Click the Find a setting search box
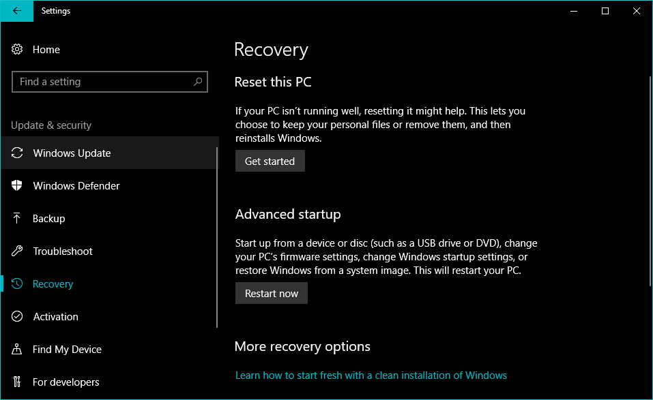The image size is (653, 400). tap(102, 82)
